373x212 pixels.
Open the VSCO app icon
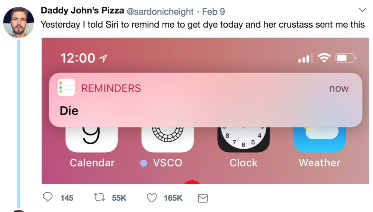(168, 139)
